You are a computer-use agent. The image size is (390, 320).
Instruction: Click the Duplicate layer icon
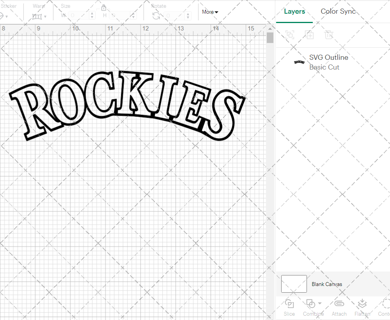[309, 35]
